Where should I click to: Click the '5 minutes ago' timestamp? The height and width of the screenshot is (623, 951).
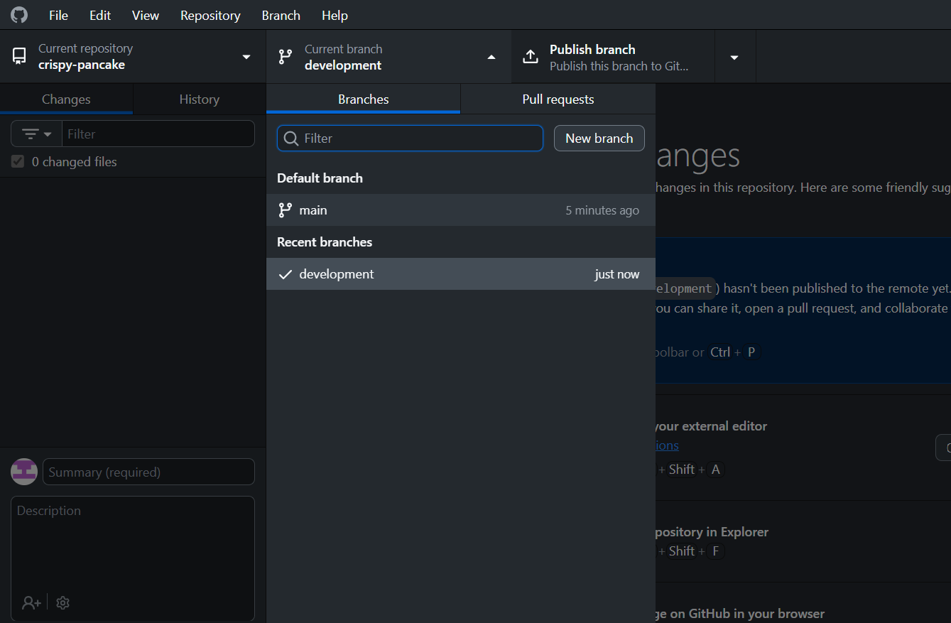(x=602, y=210)
